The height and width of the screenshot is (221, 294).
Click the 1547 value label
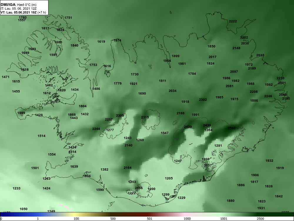coord(165,133)
